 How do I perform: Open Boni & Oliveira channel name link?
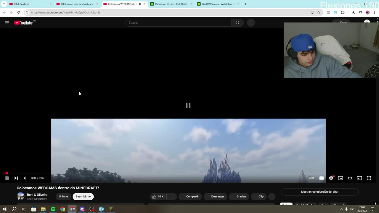point(37,195)
